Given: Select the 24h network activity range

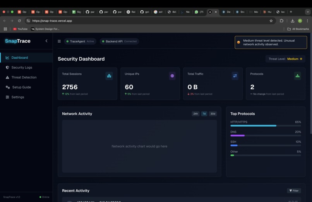Looking at the screenshot, I should [x=195, y=114].
